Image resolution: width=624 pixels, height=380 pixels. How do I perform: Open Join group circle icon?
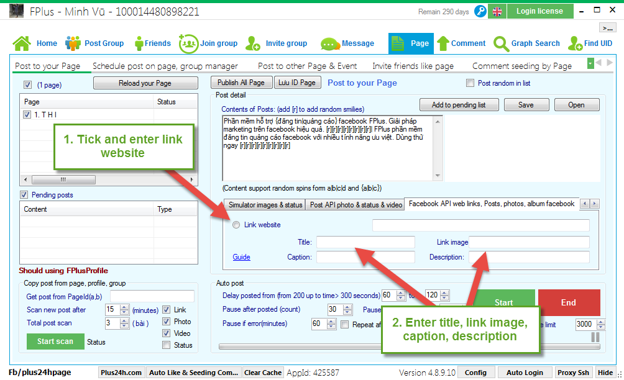click(188, 43)
